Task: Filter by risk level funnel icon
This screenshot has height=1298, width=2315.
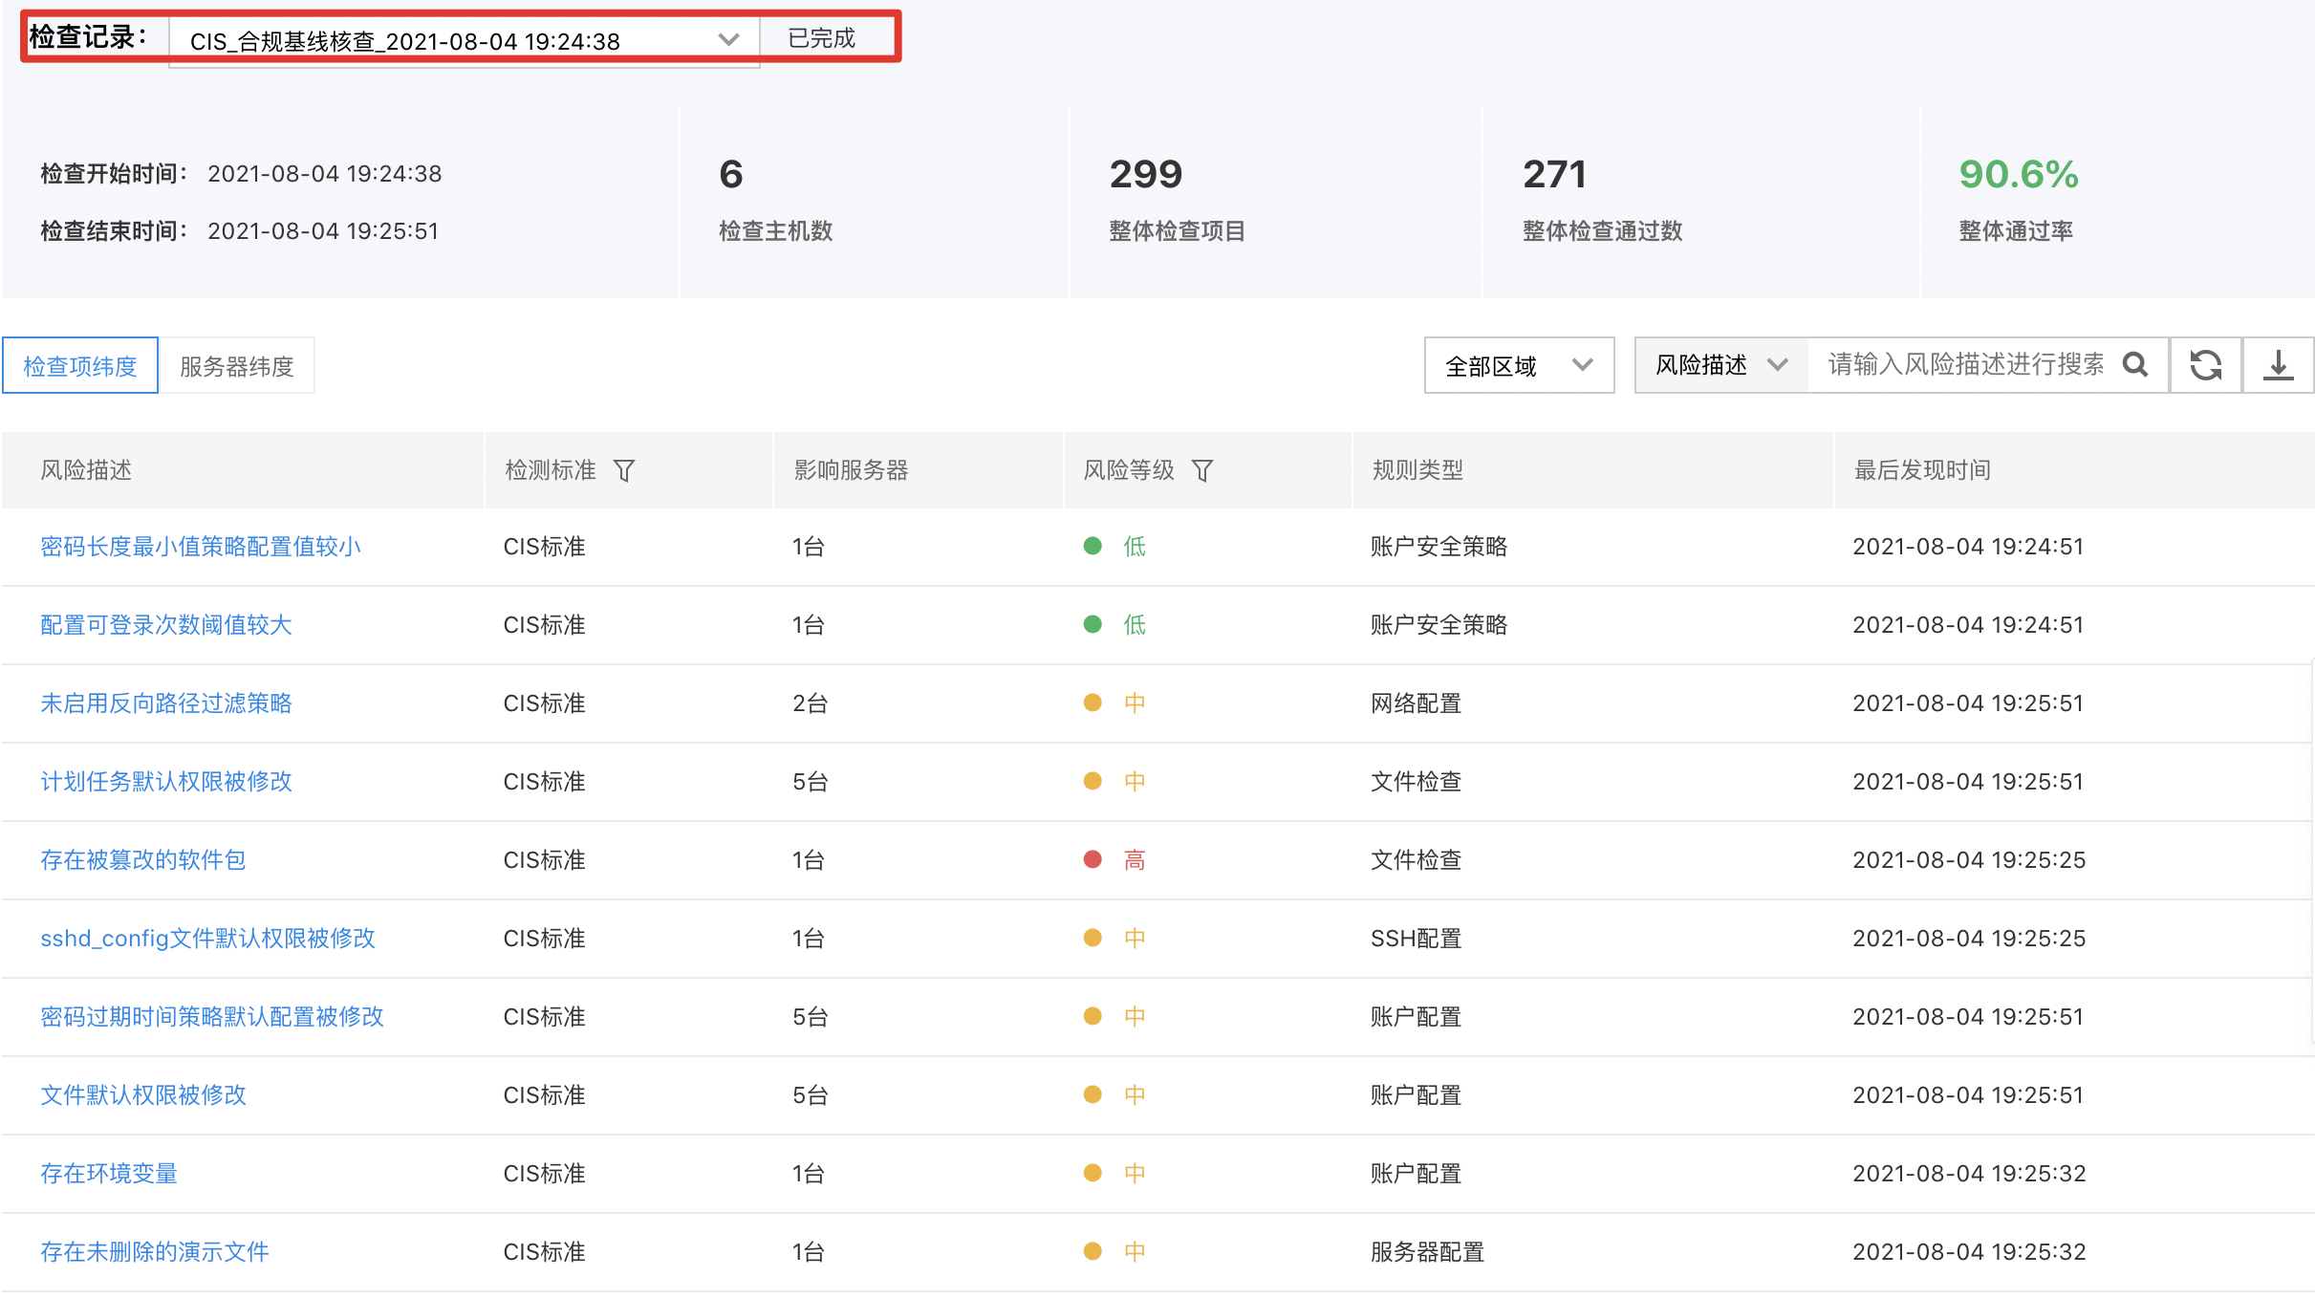Action: point(1202,470)
